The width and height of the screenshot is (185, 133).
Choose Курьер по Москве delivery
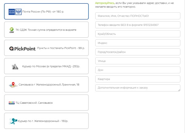pyautogui.click(x=46, y=66)
